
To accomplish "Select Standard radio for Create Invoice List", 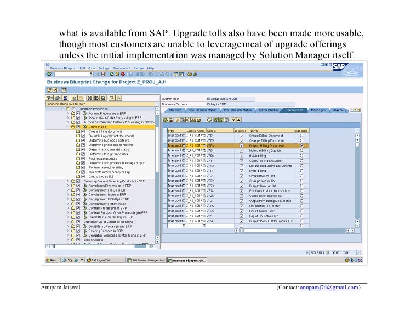I will (x=301, y=176).
